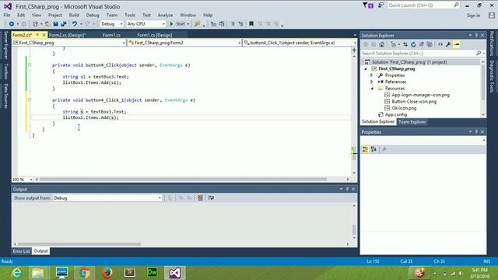Click the uncomment selected lines icon

[x=240, y=24]
